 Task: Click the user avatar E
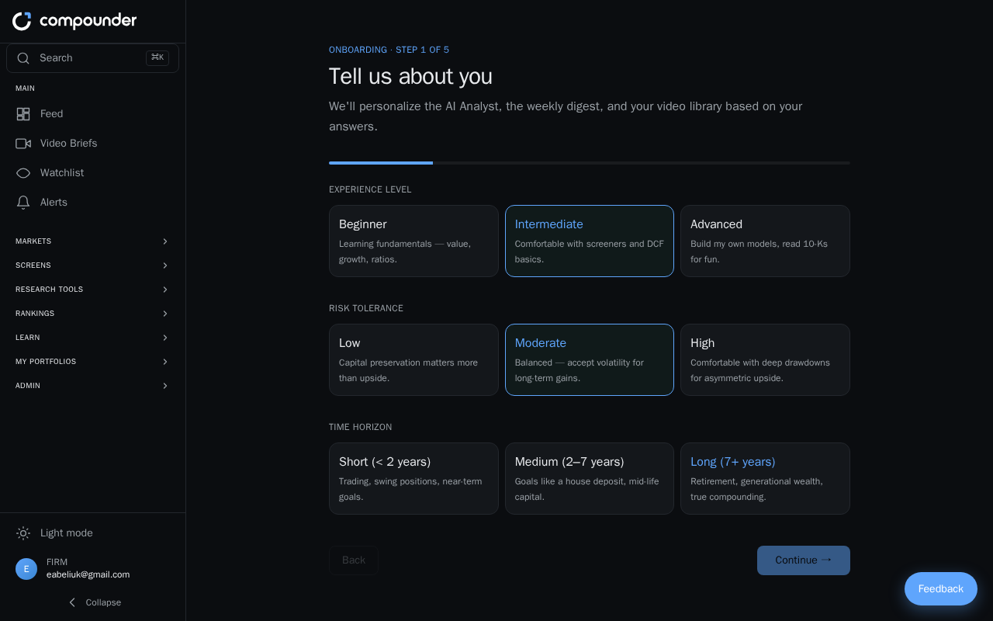point(26,569)
